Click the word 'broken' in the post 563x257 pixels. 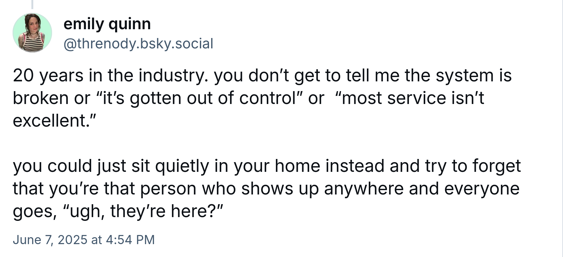[x=41, y=98]
